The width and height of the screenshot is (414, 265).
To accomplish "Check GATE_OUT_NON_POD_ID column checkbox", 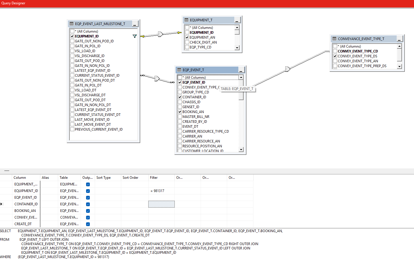I will pyautogui.click(x=72, y=41).
